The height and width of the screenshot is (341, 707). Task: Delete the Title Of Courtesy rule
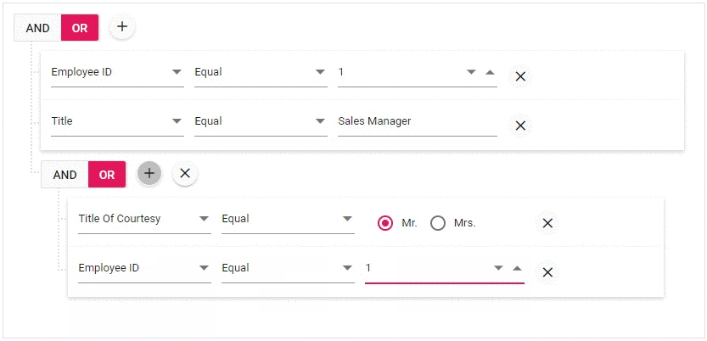click(x=547, y=223)
